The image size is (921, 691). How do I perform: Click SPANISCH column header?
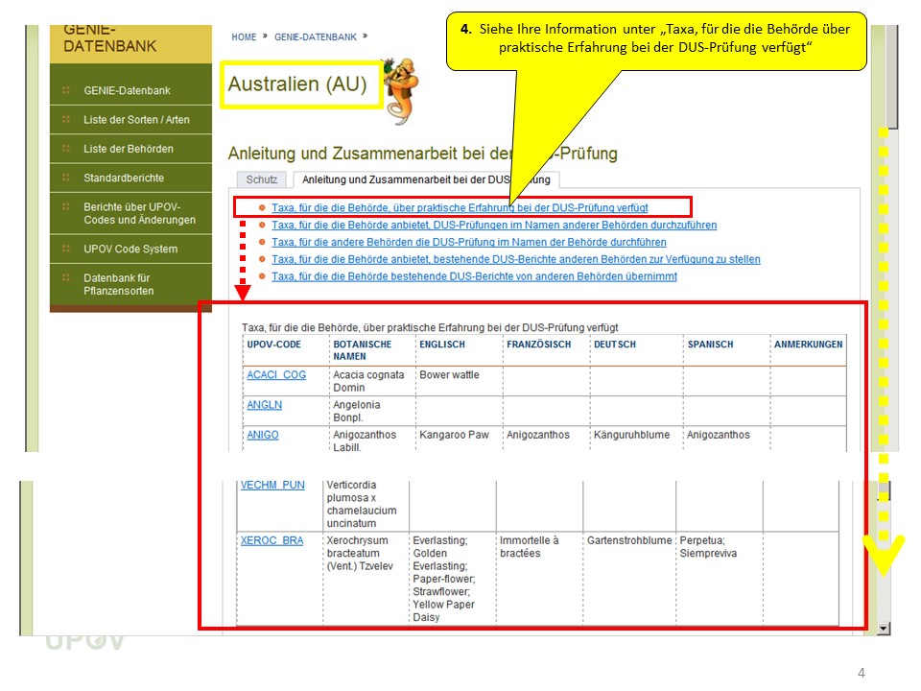coord(711,345)
